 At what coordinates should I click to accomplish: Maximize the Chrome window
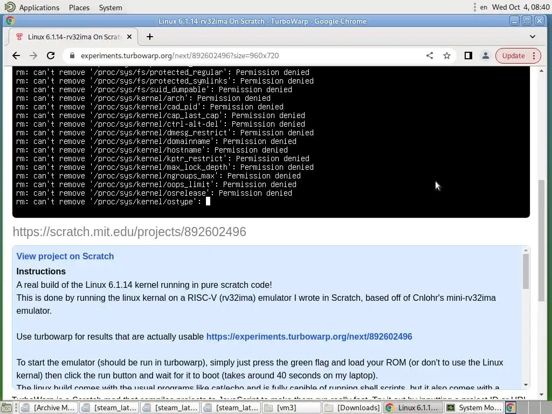[x=527, y=21]
